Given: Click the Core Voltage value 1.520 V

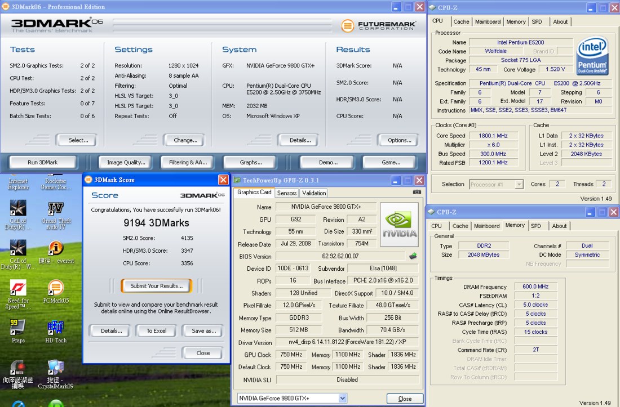Looking at the screenshot, I should tap(555, 69).
